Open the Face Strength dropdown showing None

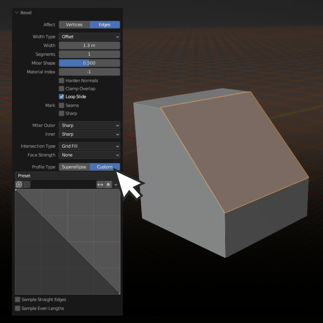click(89, 155)
